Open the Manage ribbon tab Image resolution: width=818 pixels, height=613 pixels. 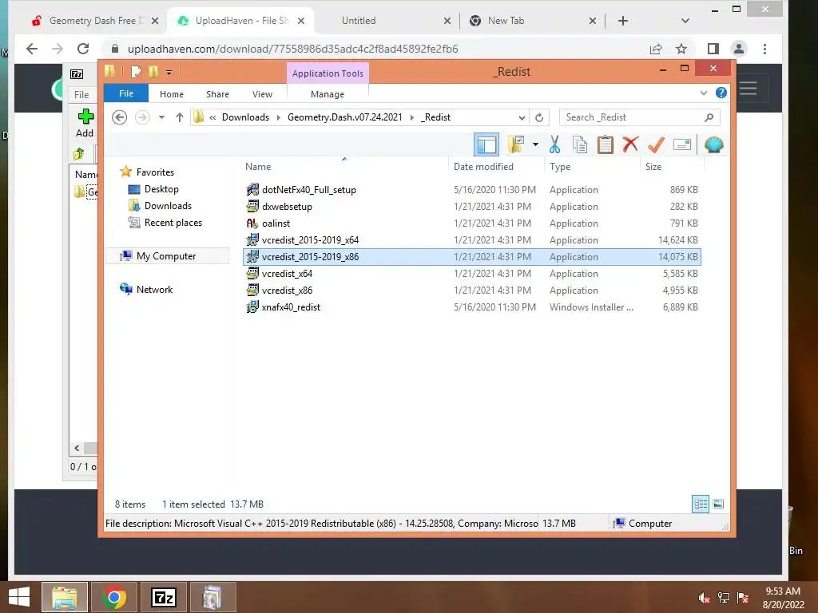click(x=328, y=94)
